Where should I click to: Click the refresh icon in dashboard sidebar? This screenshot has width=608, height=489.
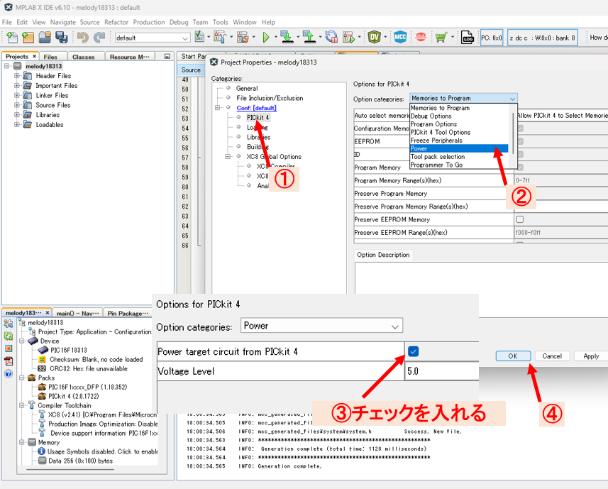coord(9,336)
